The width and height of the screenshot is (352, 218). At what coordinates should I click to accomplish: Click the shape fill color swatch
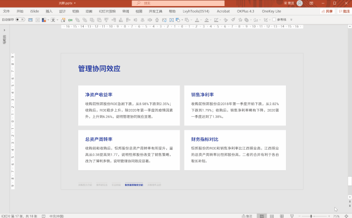tap(207, 20)
